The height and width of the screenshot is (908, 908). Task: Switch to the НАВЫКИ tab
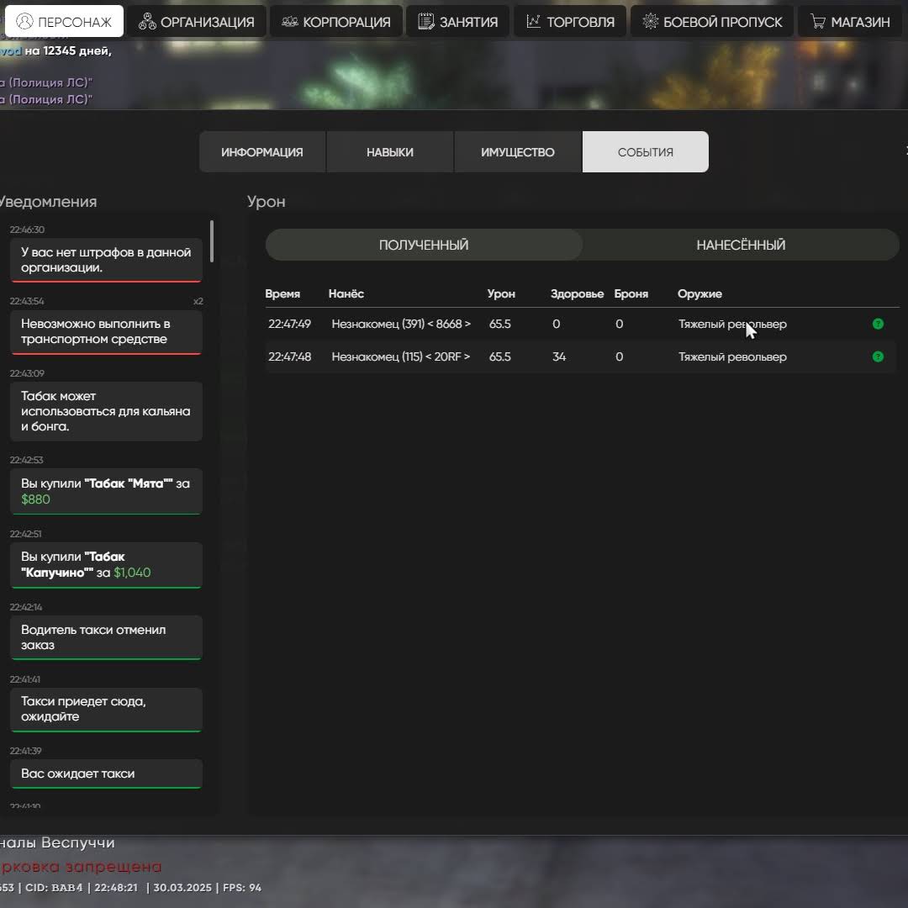point(390,152)
